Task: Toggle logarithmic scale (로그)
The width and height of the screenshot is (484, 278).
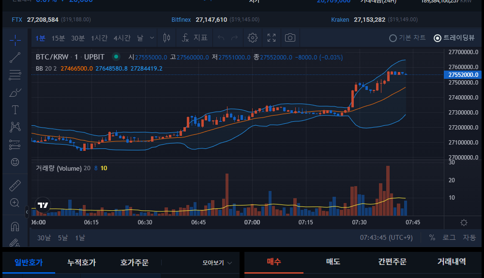Action: click(449, 237)
